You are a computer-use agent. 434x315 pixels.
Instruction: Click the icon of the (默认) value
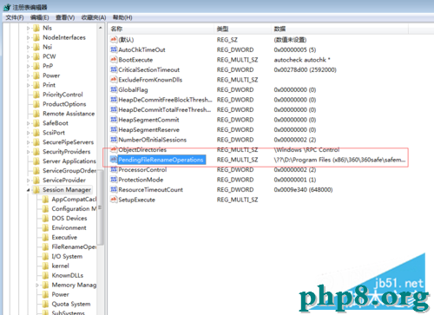(x=114, y=40)
